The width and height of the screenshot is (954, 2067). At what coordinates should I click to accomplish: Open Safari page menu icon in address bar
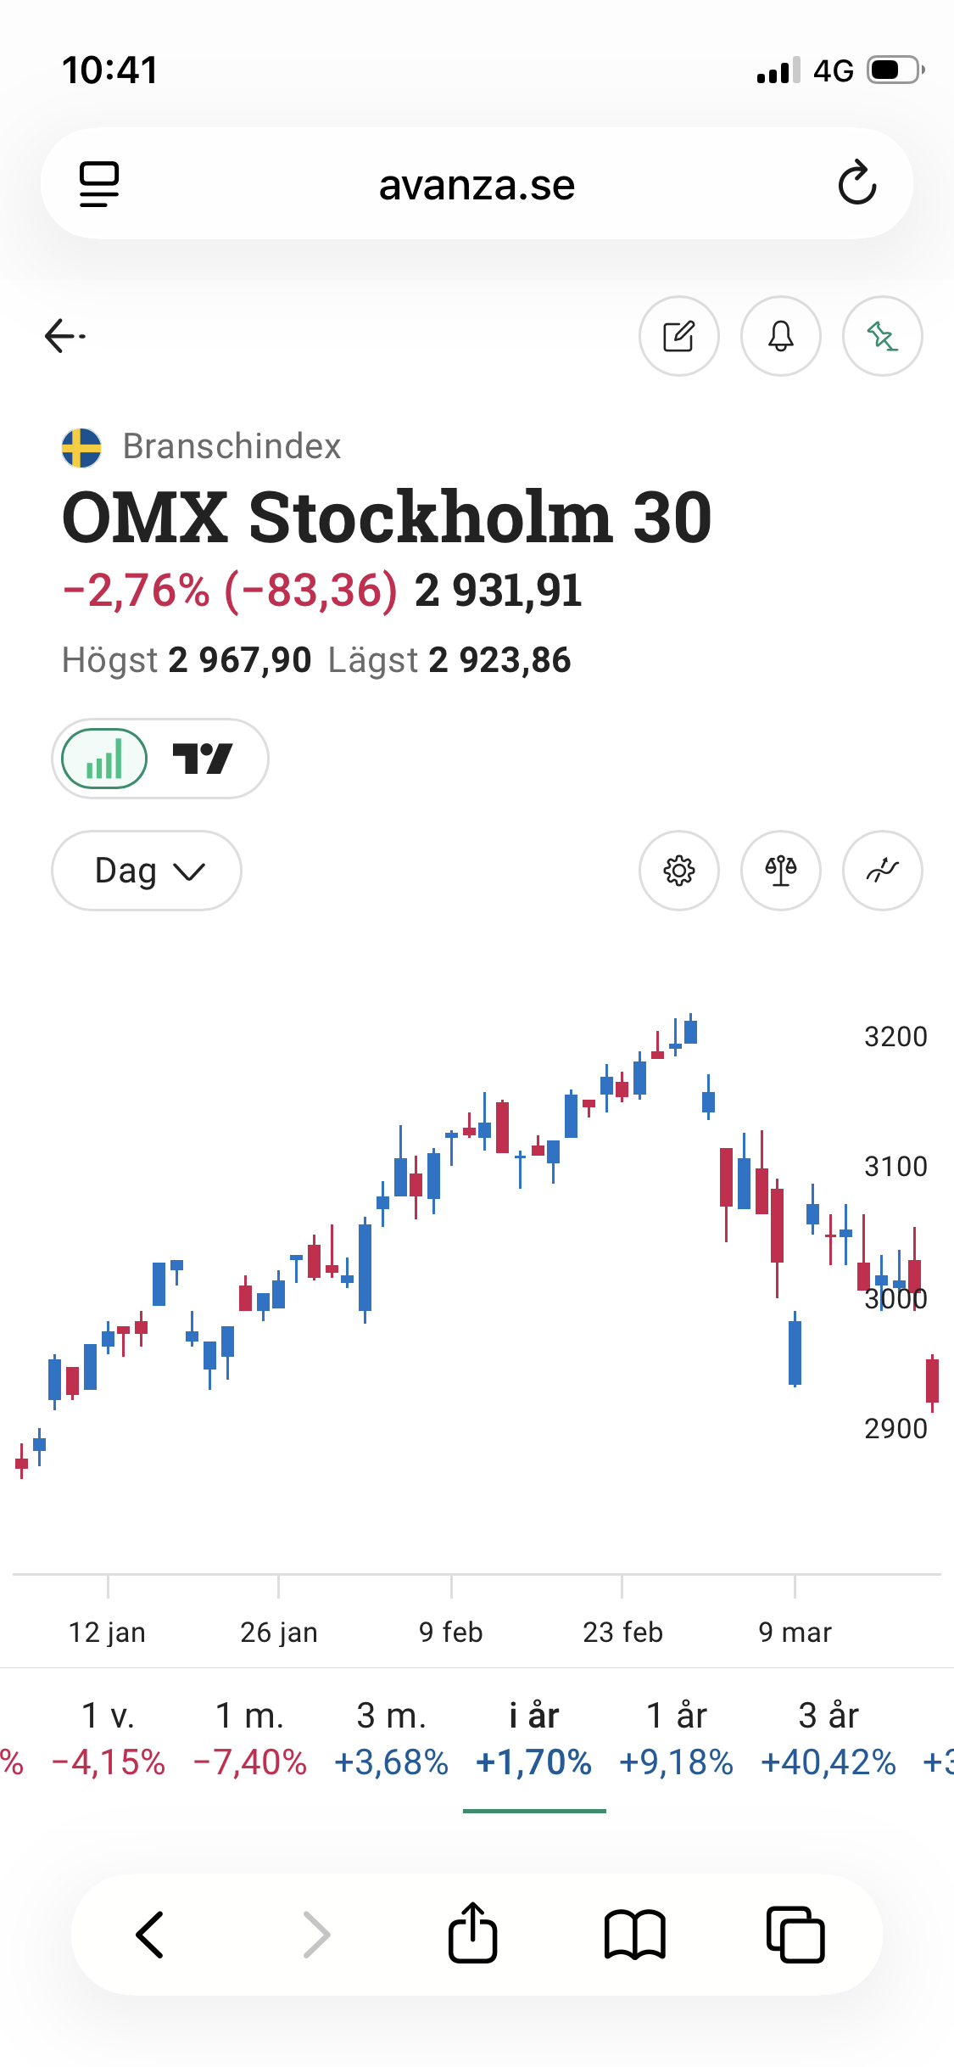pyautogui.click(x=99, y=183)
